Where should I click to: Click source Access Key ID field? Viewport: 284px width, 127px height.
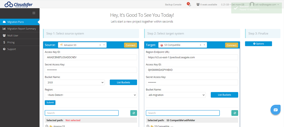(91, 57)
